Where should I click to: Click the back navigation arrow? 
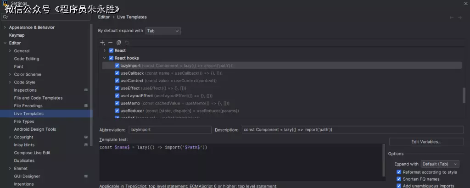452,17
